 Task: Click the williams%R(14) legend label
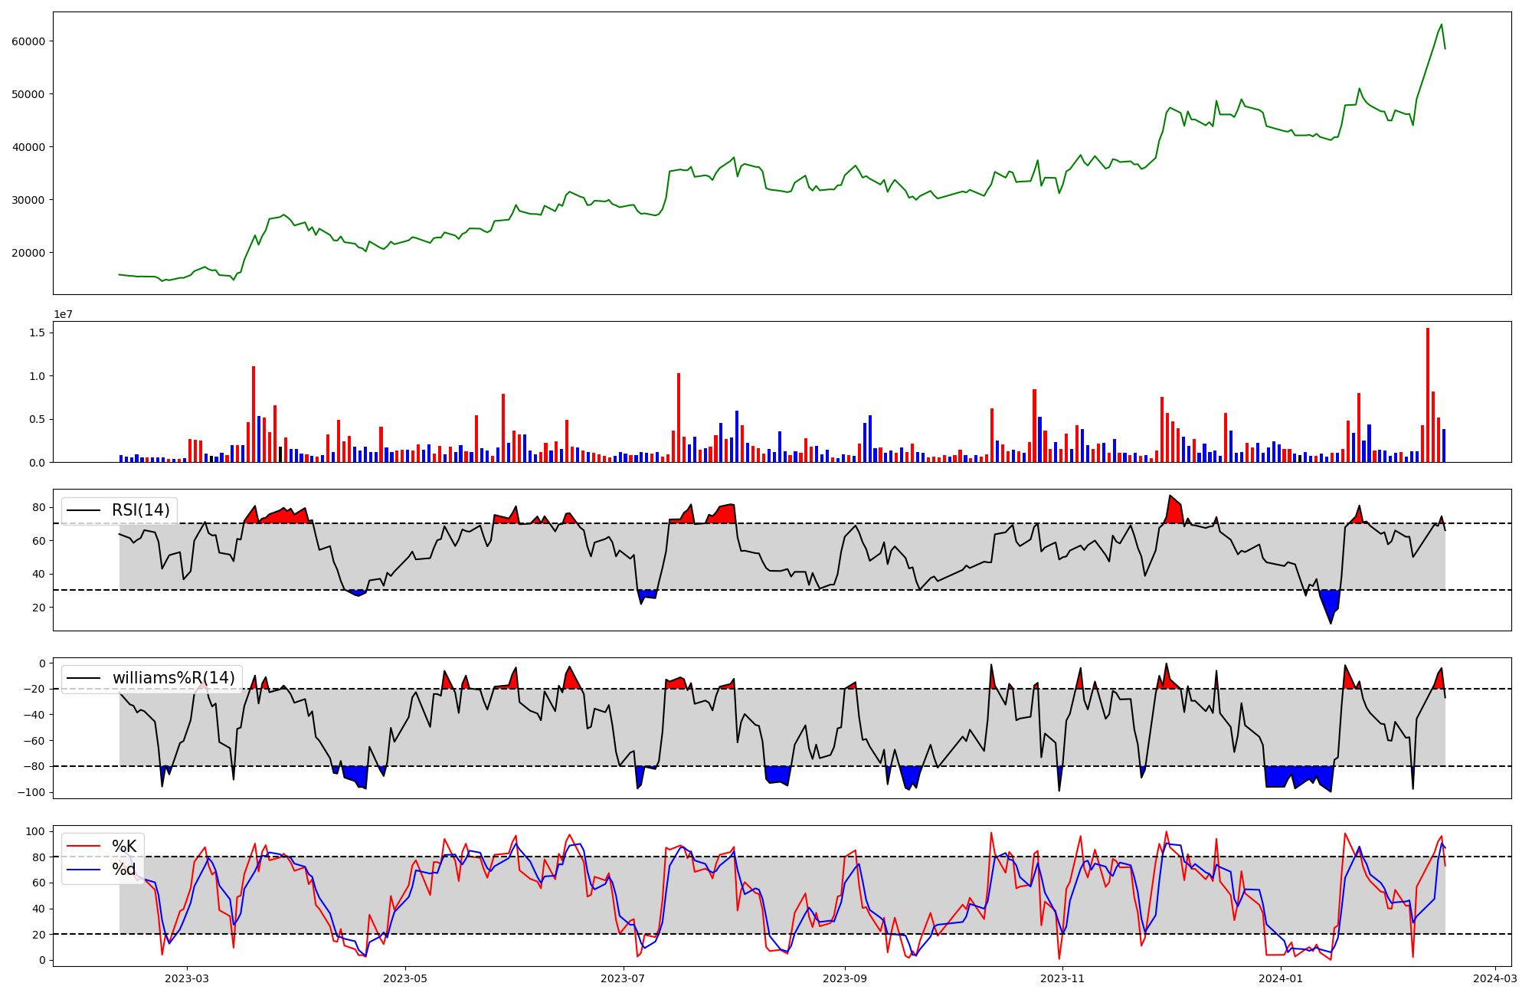[174, 678]
